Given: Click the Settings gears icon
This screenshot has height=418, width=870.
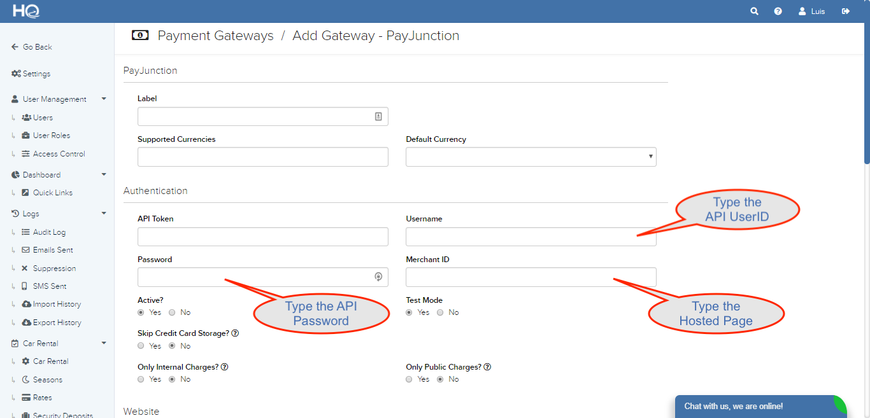Looking at the screenshot, I should click(x=16, y=74).
